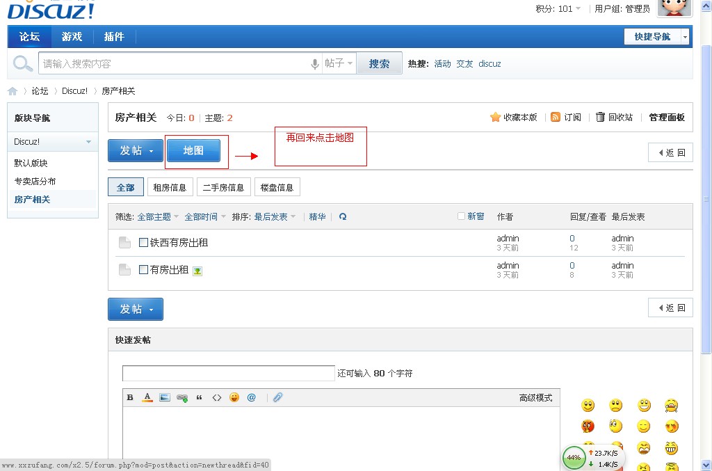Click the 精华 filter link
712x471 pixels.
pyautogui.click(x=317, y=216)
